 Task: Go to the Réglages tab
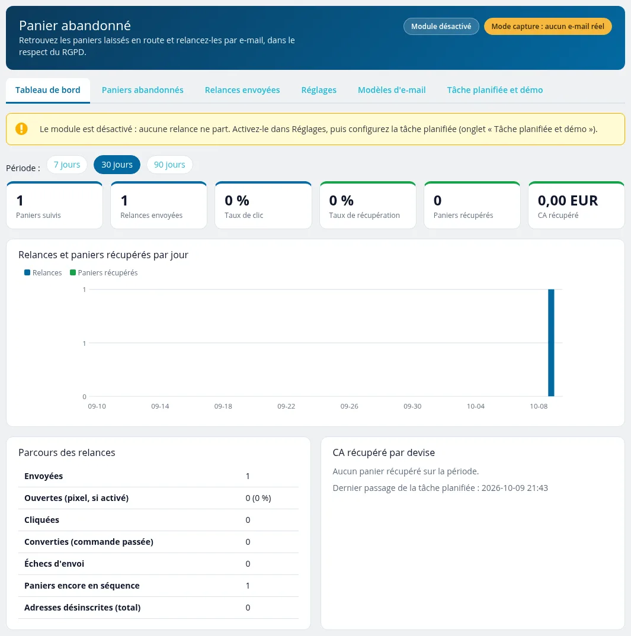point(319,90)
